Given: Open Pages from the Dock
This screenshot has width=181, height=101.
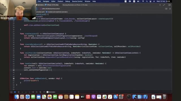Looking at the screenshot, I should point(110,97).
